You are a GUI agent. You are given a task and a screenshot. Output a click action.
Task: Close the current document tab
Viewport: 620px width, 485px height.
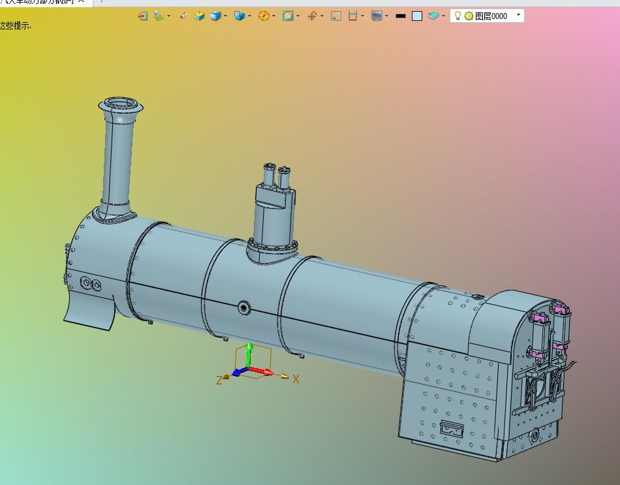pyautogui.click(x=82, y=3)
